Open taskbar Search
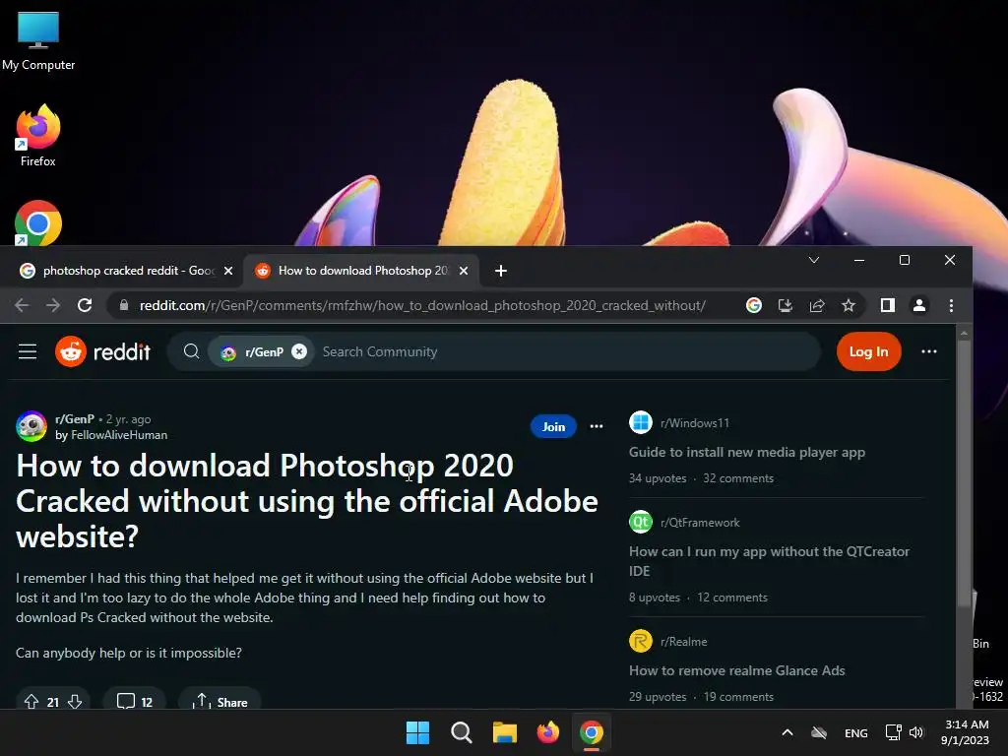The width and height of the screenshot is (1008, 756). (462, 732)
